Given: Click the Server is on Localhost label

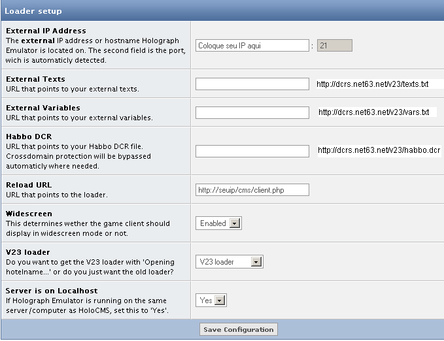Looking at the screenshot, I should (52, 291).
